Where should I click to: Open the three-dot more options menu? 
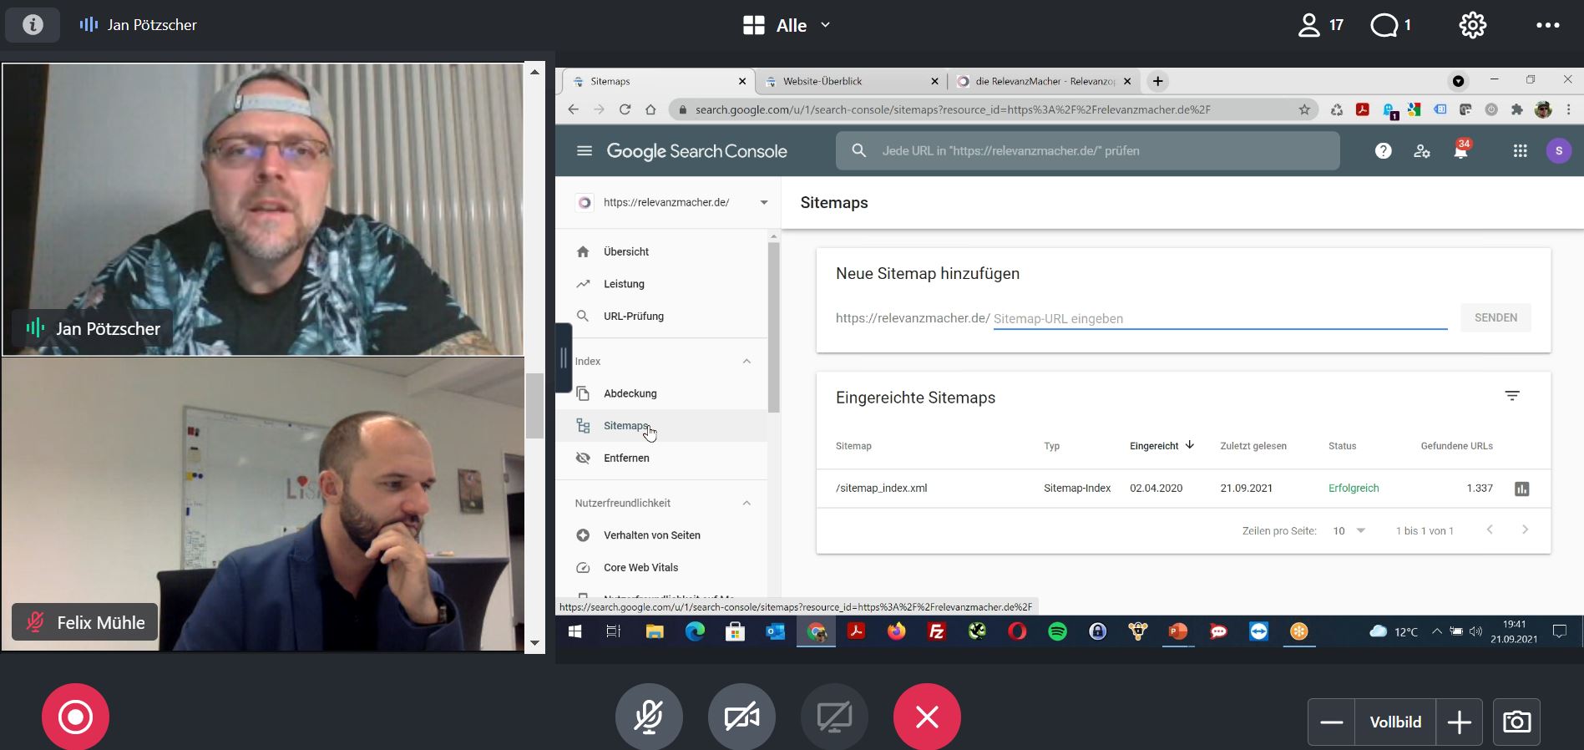coord(1547,25)
